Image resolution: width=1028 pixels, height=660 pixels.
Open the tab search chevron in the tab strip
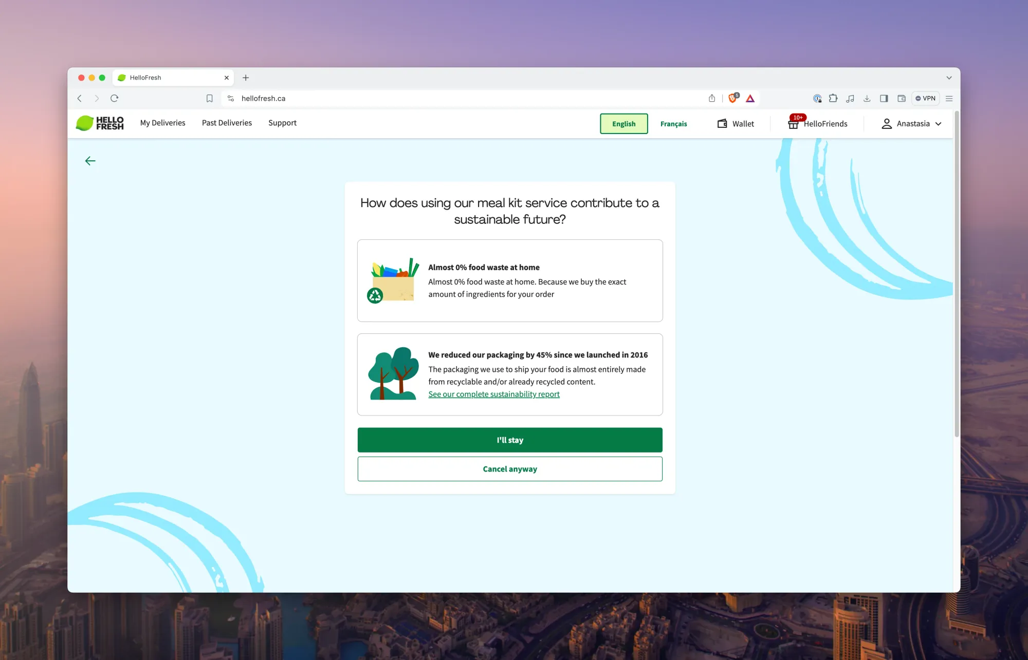pos(949,78)
